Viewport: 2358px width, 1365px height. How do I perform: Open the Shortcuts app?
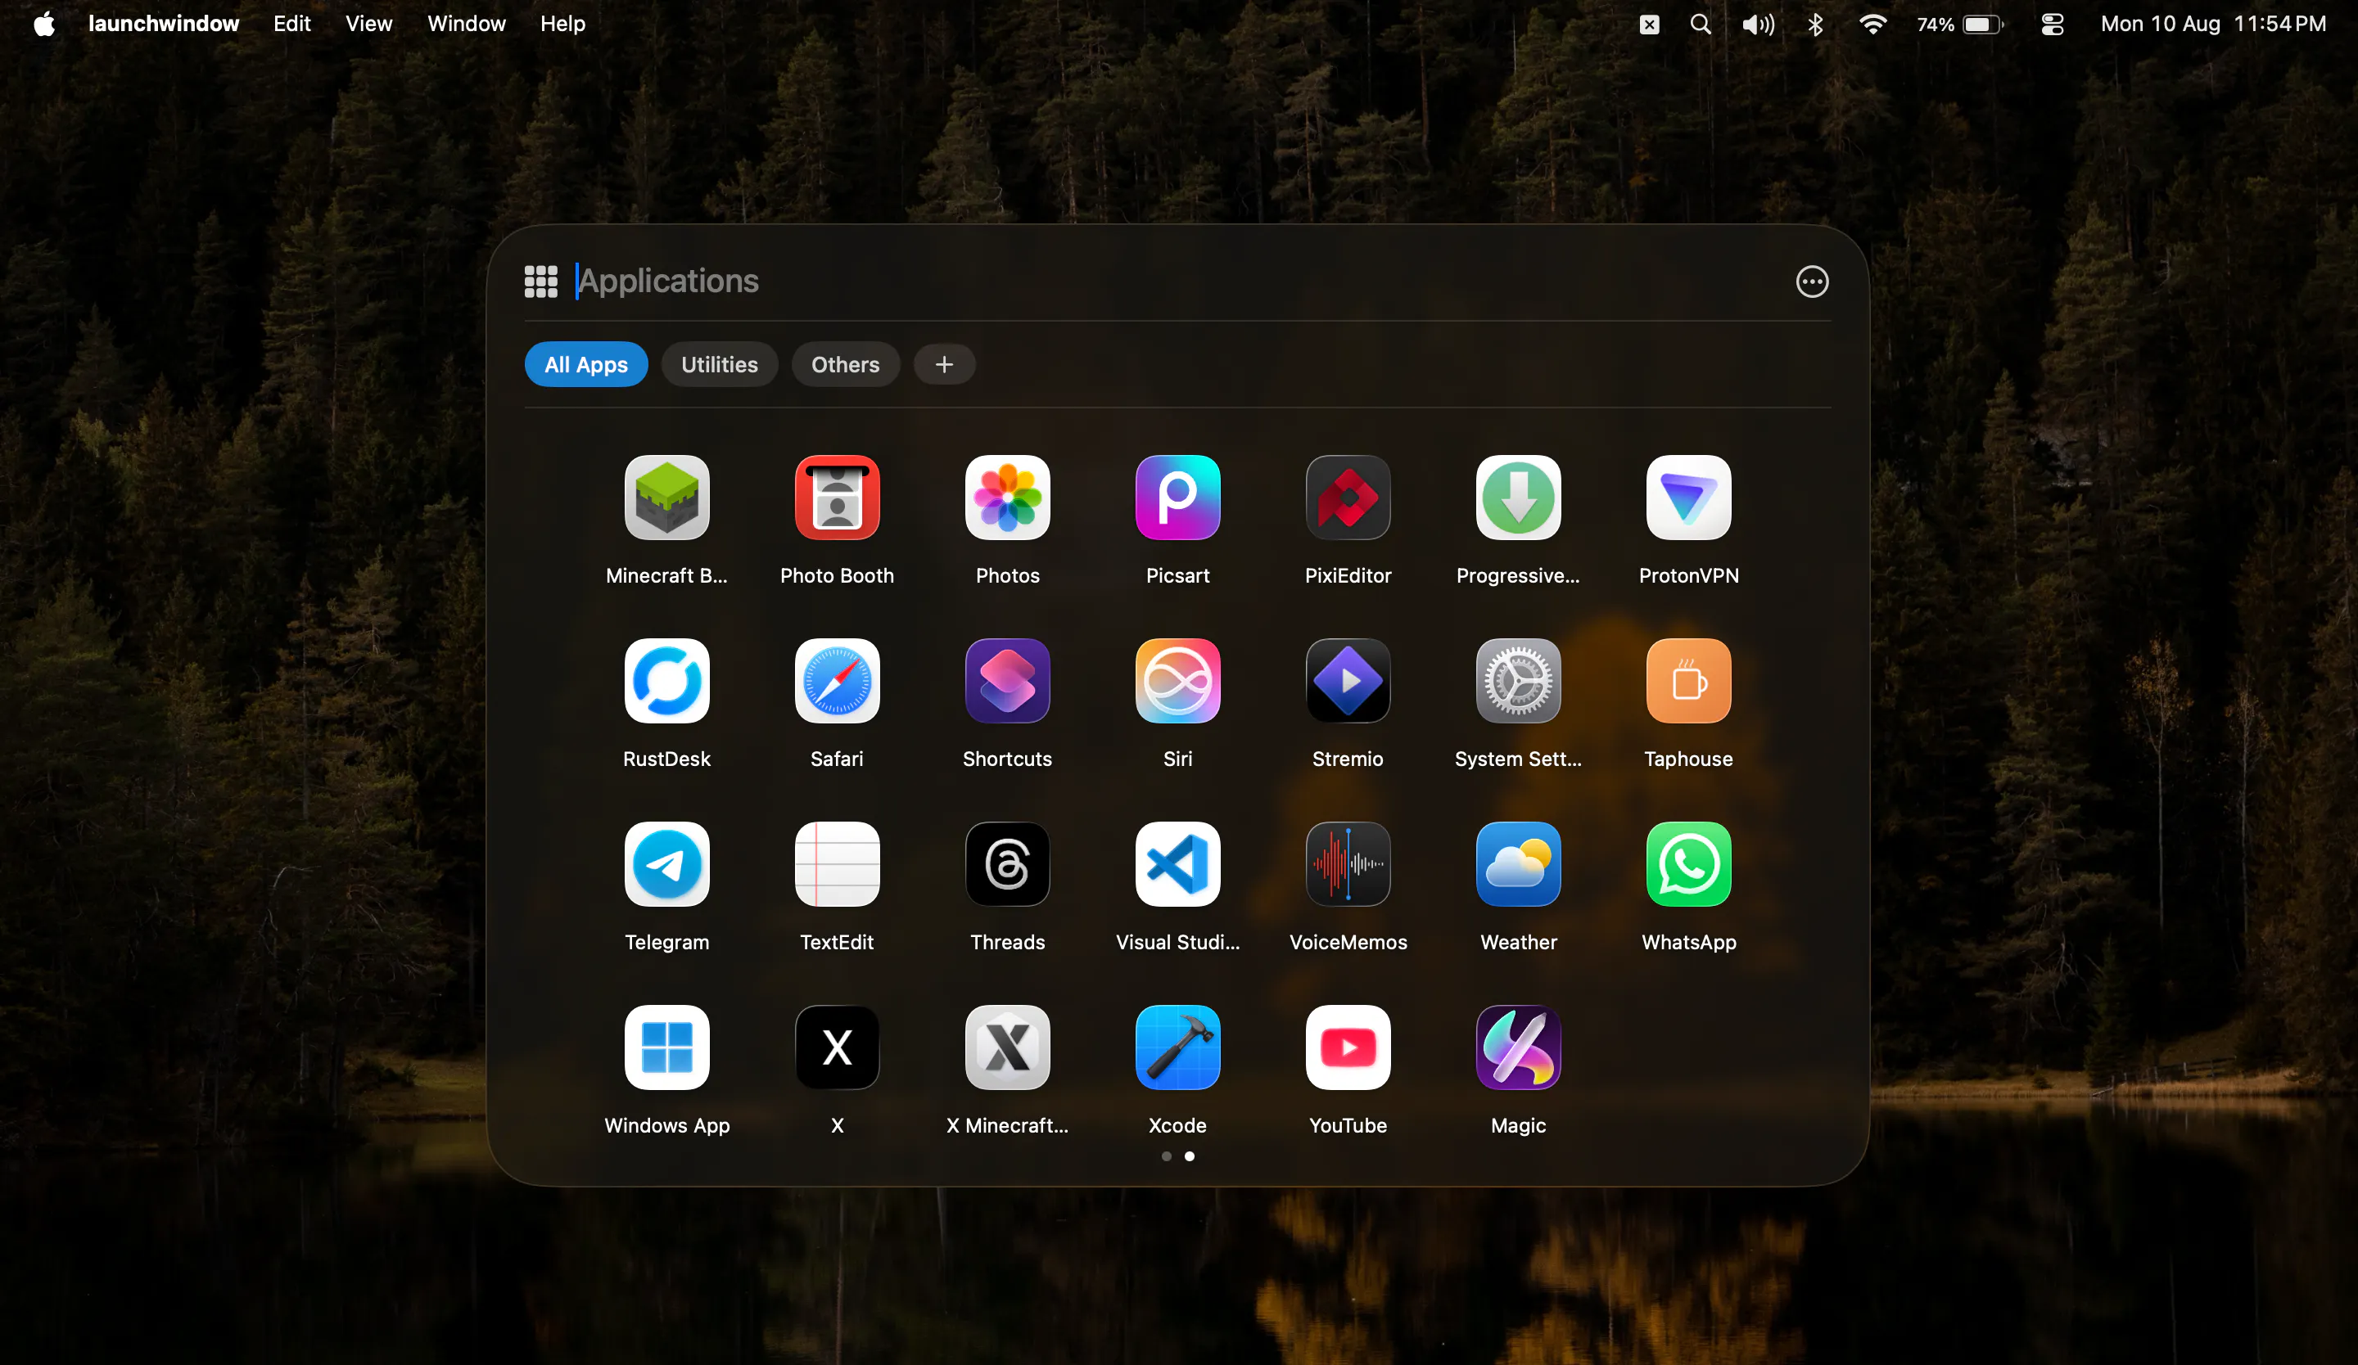1007,681
